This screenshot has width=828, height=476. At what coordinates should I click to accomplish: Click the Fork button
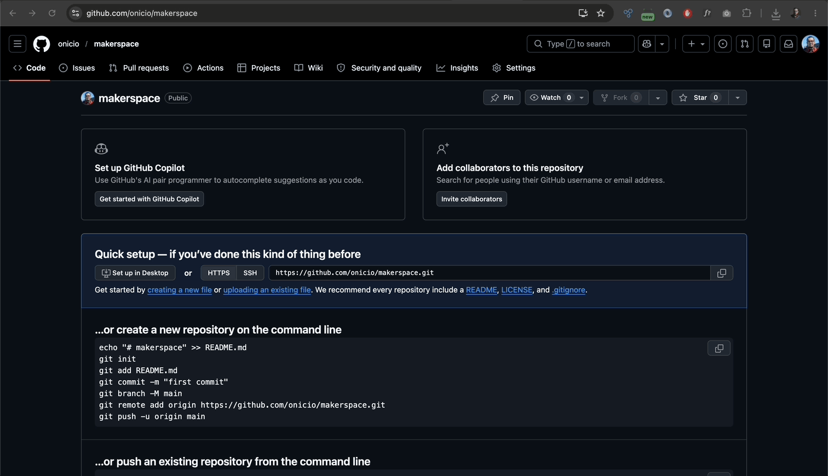tap(621, 97)
